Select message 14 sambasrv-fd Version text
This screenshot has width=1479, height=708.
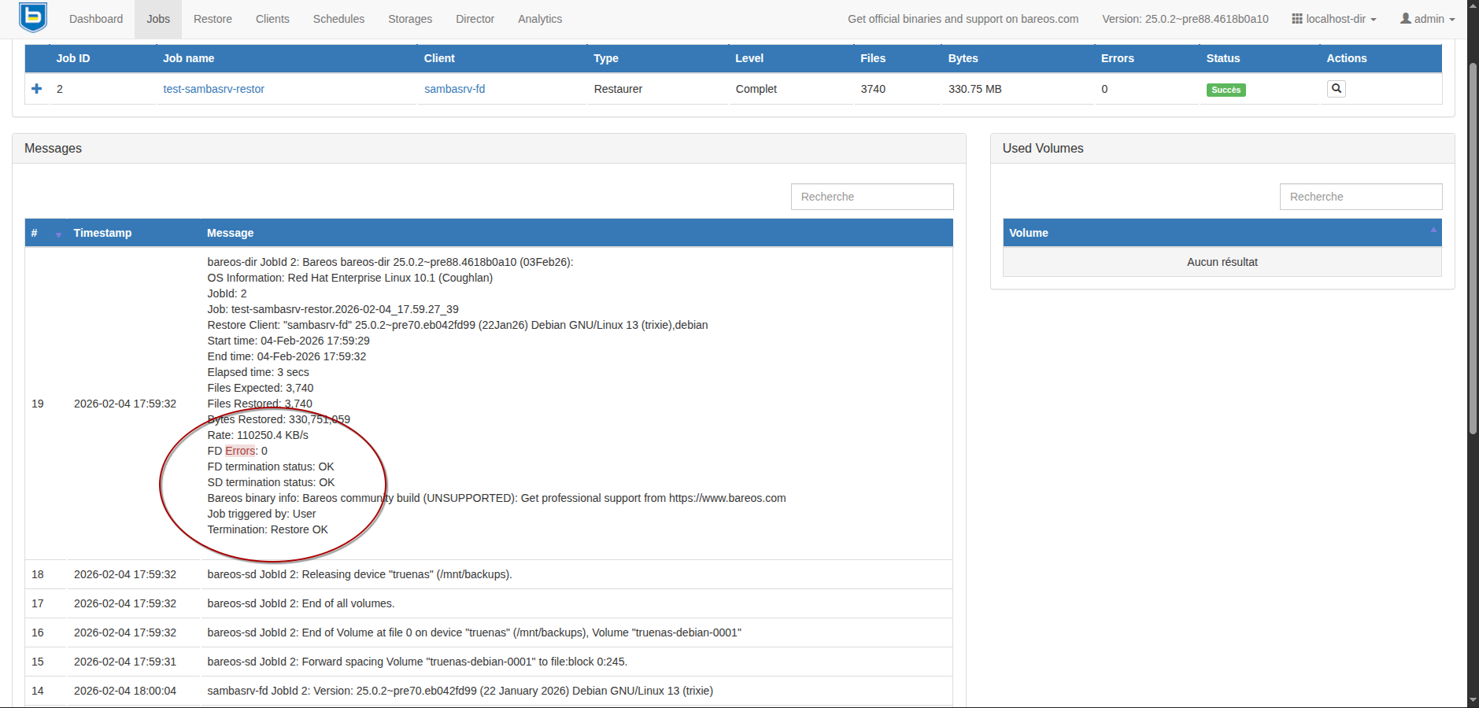pyautogui.click(x=460, y=691)
